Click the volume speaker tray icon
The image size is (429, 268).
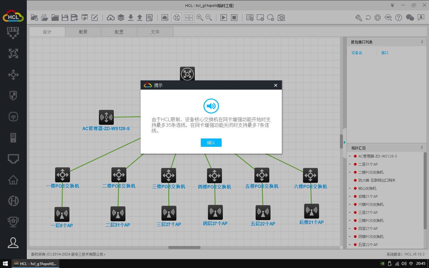pyautogui.click(x=404, y=264)
